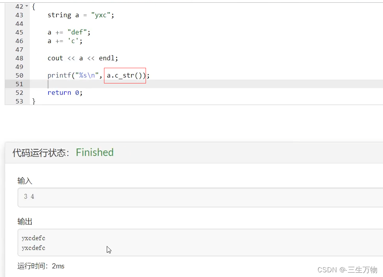The height and width of the screenshot is (277, 383).
Task: Click line number 45 in gutter
Action: [19, 33]
